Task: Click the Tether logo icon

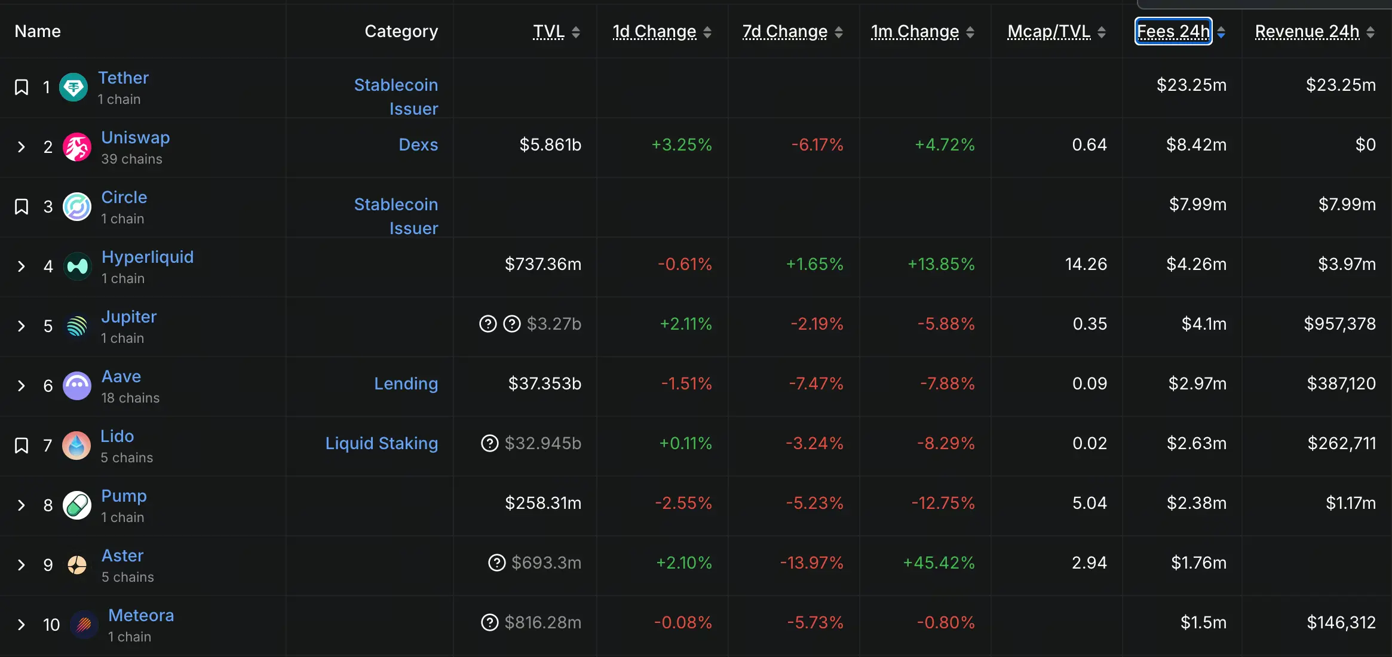Action: click(73, 87)
